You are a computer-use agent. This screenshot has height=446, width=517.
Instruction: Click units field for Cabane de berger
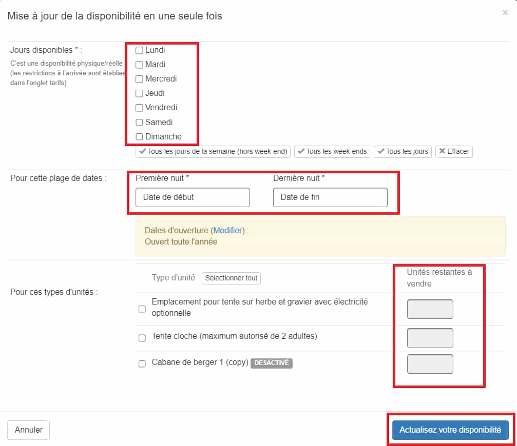coord(430,364)
